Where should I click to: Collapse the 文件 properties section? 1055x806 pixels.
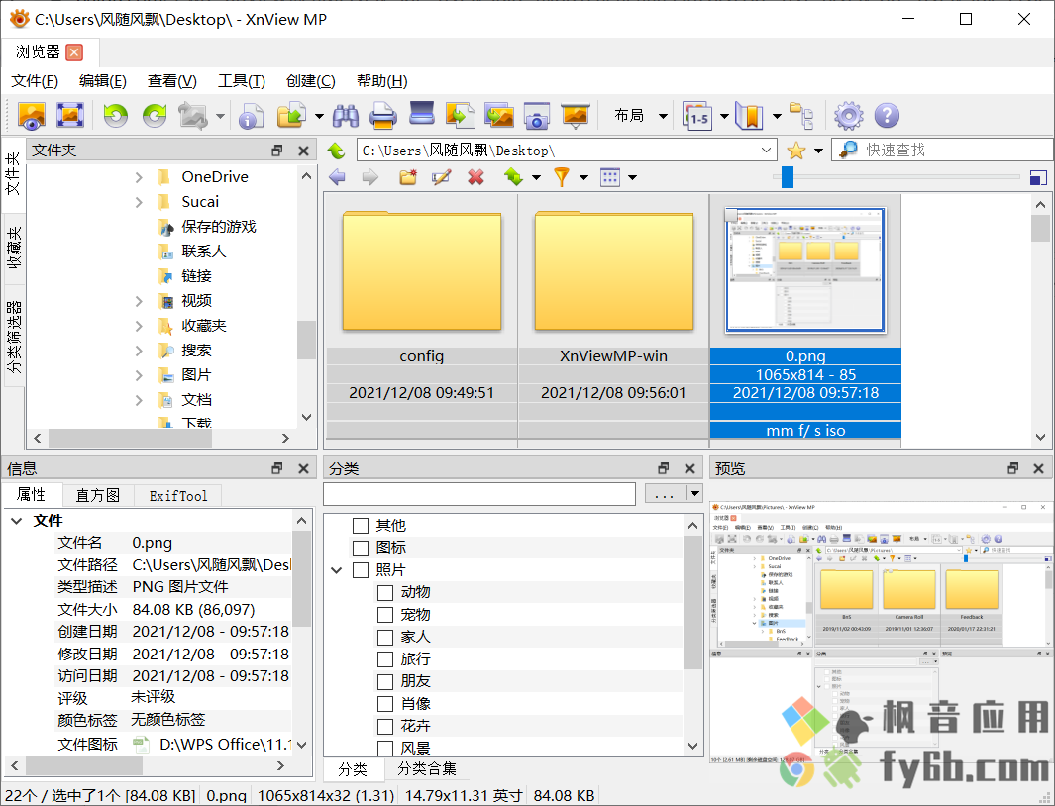click(17, 521)
